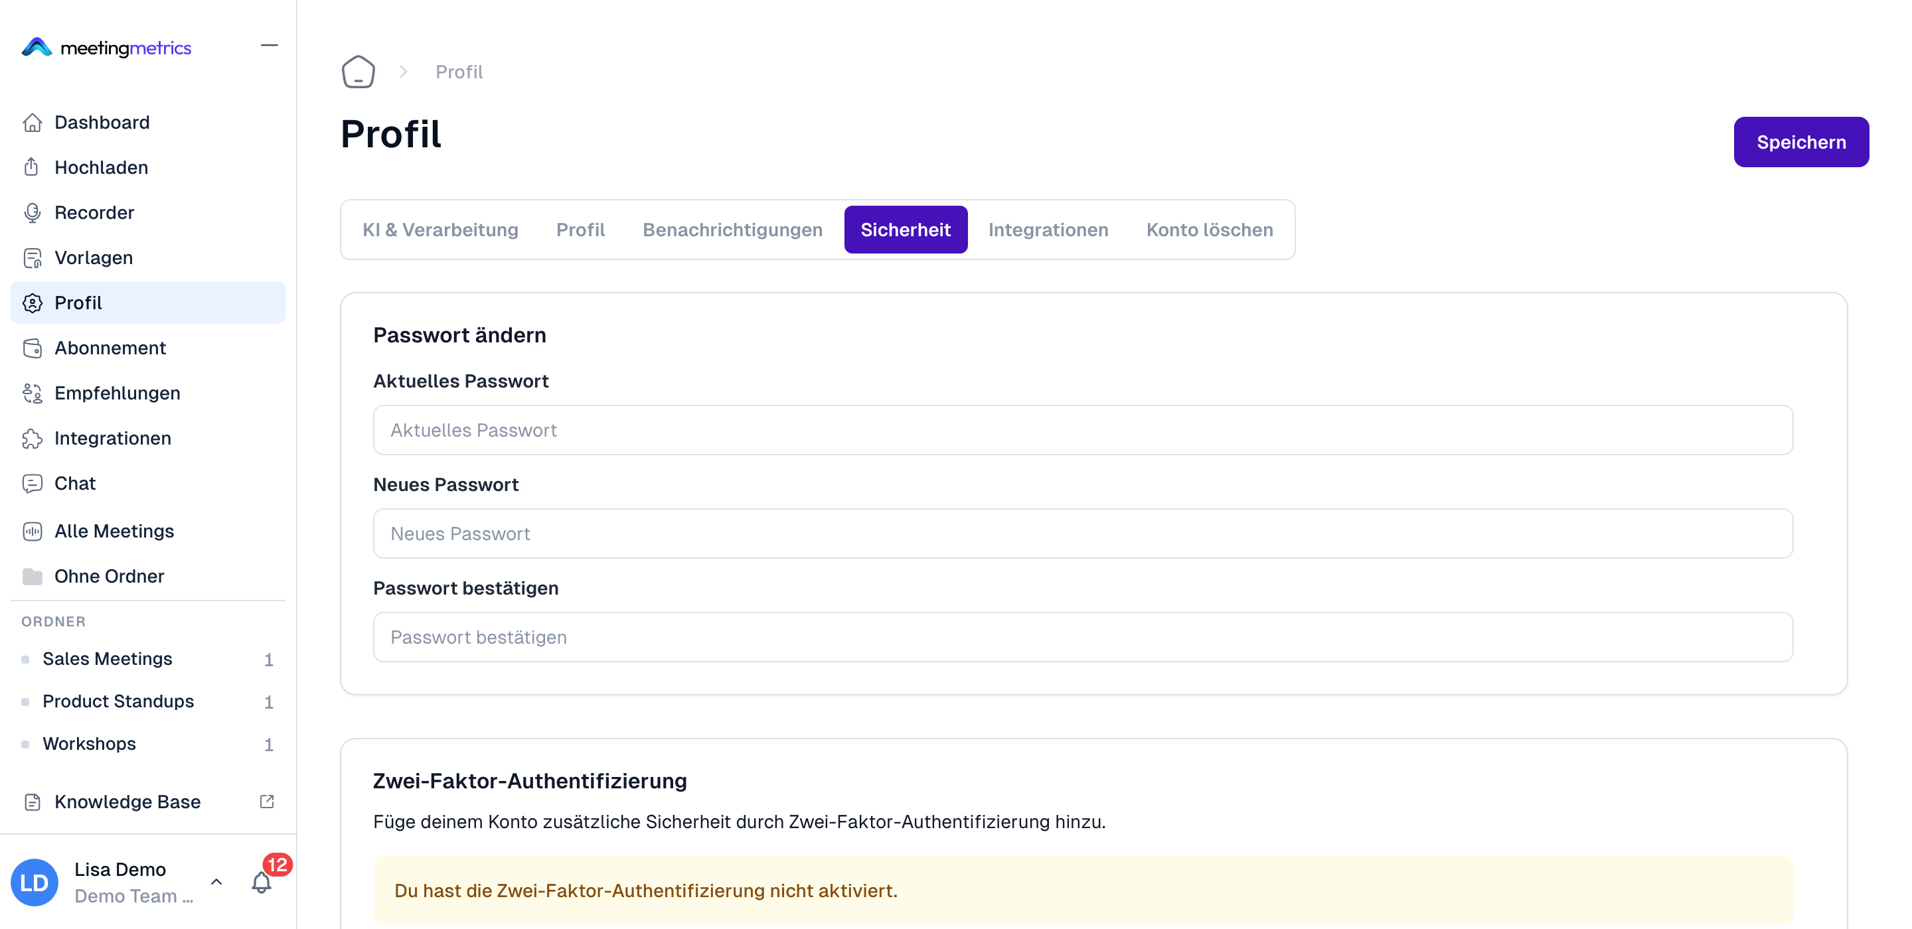Click the Zwei-Faktor-Authentifizierung heading
The height and width of the screenshot is (929, 1912).
pyautogui.click(x=530, y=781)
